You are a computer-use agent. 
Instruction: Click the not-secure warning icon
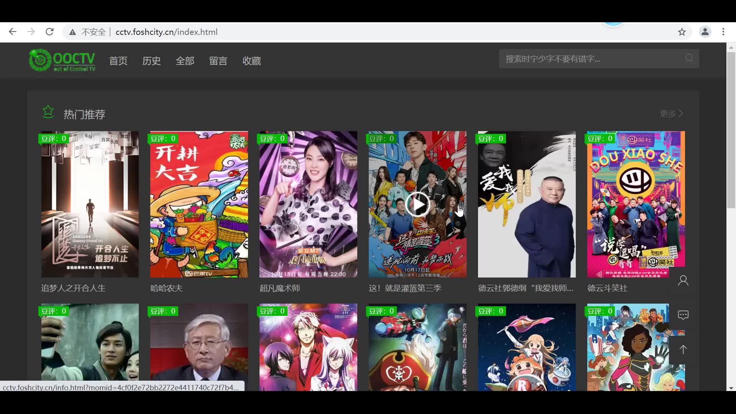point(72,32)
